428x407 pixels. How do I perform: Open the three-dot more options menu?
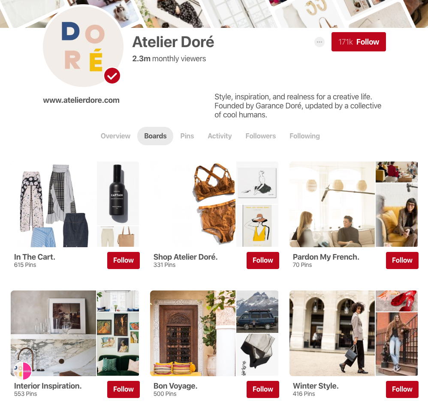pos(319,42)
